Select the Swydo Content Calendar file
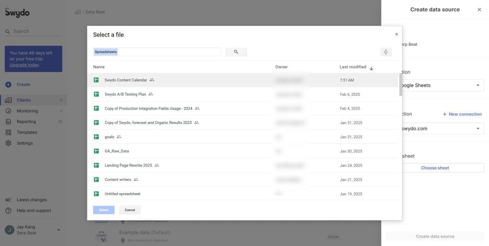This screenshot has height=246, width=489. pos(243,80)
